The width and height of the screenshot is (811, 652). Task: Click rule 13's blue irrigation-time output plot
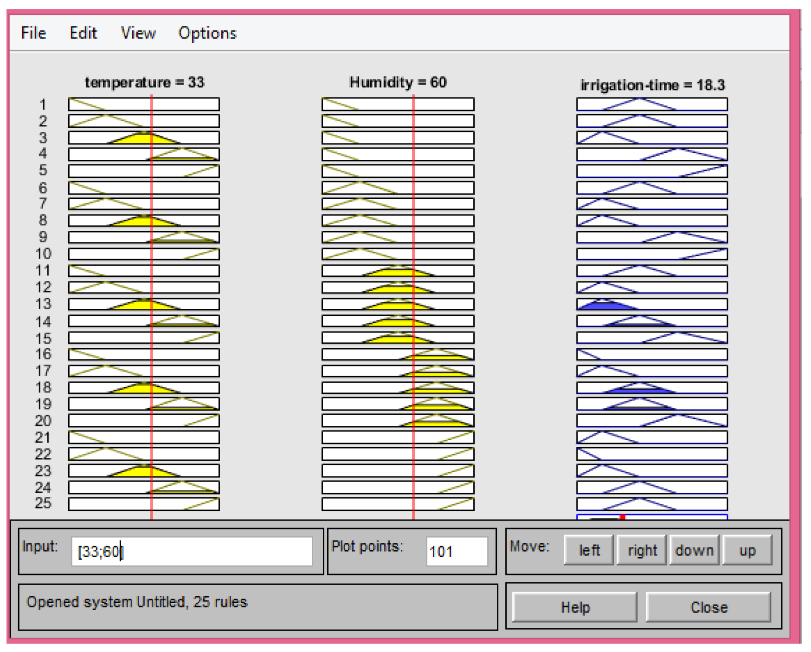point(651,304)
